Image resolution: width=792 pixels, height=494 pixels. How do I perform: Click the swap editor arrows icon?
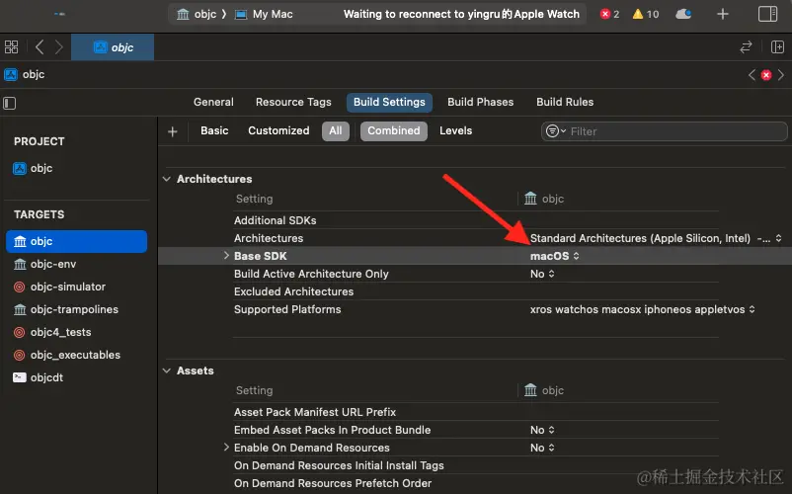point(746,47)
